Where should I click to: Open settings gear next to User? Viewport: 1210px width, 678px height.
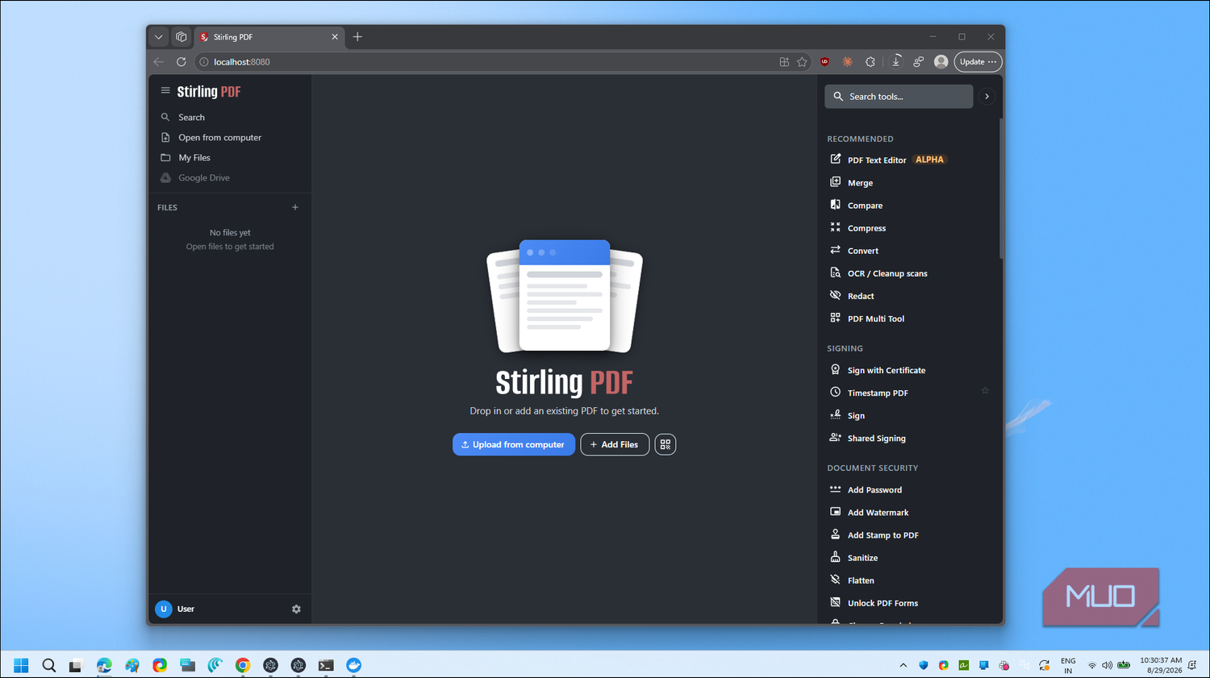[x=296, y=609]
